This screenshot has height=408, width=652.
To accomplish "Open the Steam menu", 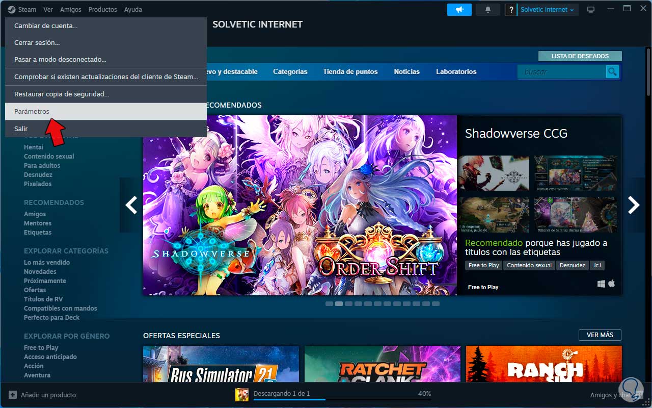I will point(27,10).
